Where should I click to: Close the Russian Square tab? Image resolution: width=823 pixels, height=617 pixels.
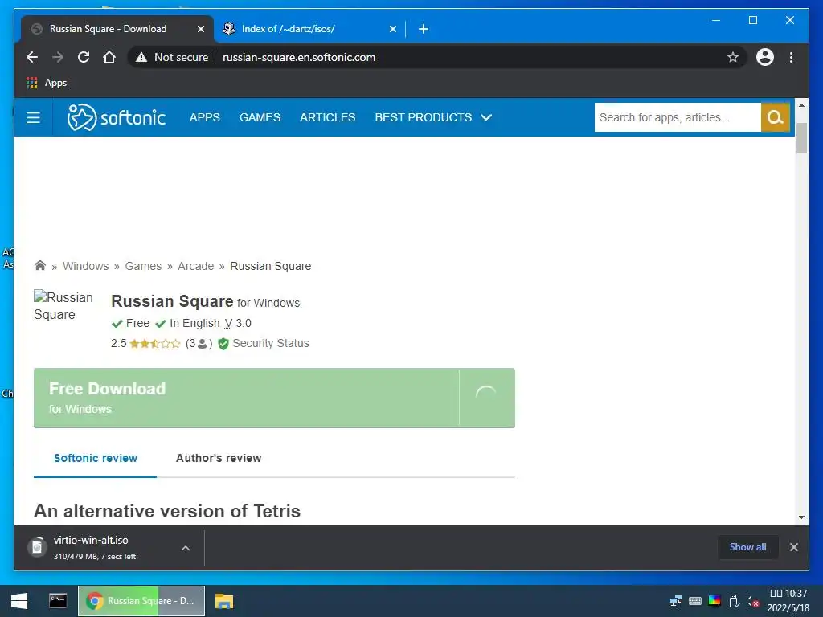coord(200,29)
